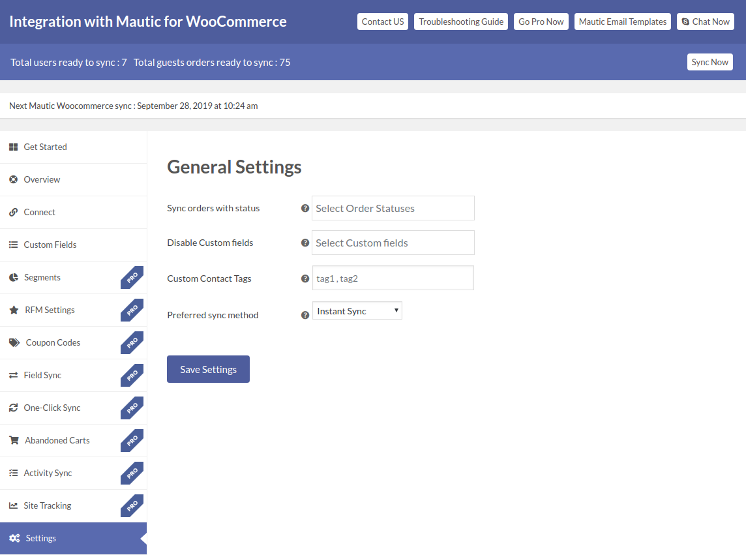Click help icon for Disable Custom fields
The width and height of the screenshot is (746, 555).
coord(305,243)
